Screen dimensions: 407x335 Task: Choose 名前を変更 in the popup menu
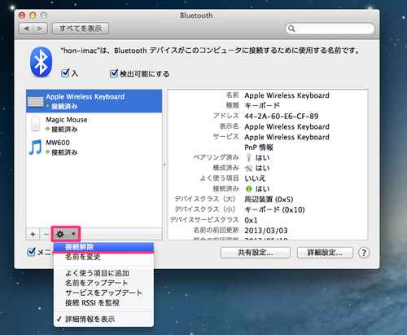coord(103,257)
